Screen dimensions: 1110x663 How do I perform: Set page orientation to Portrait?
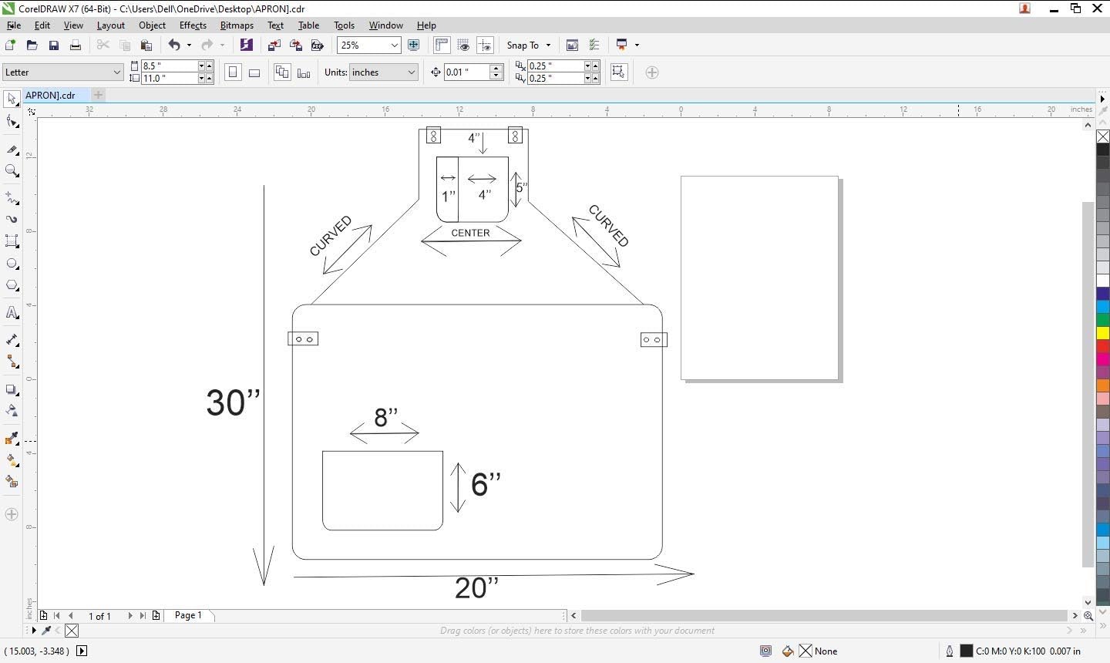233,72
